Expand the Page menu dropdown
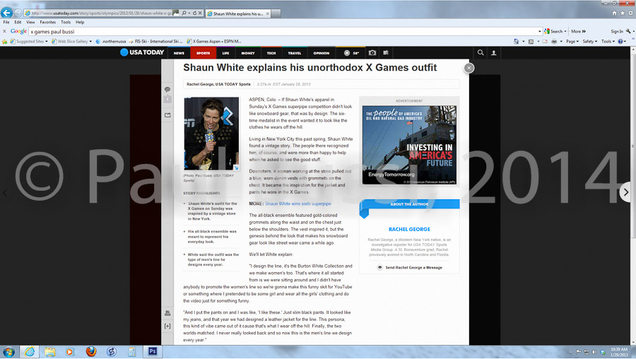This screenshot has height=359, width=636. coord(572,42)
